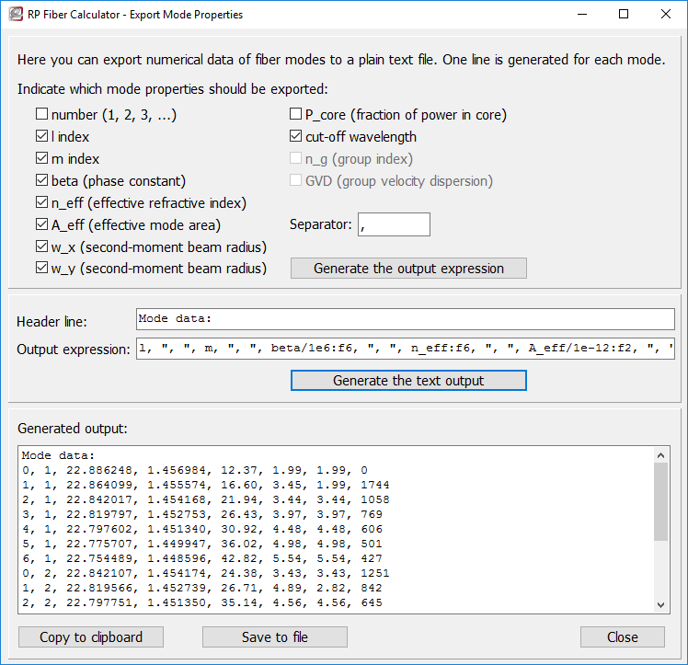Enable P_core fraction of power checkbox

coord(296,114)
